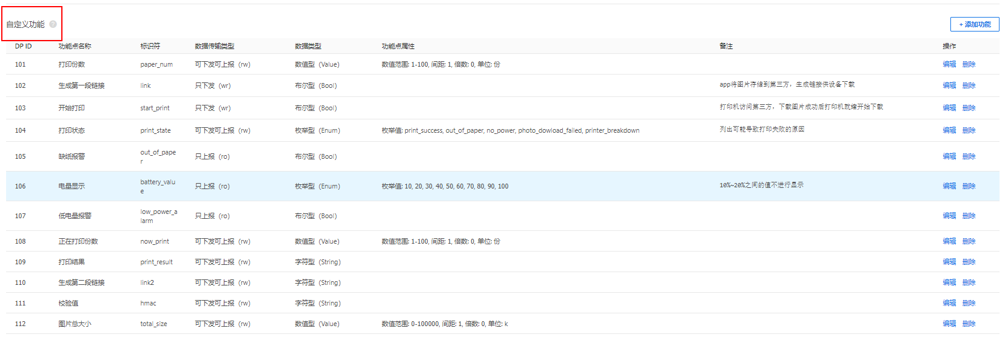The width and height of the screenshot is (1008, 337).
Task: Select identifier paper_num
Action: pos(156,64)
